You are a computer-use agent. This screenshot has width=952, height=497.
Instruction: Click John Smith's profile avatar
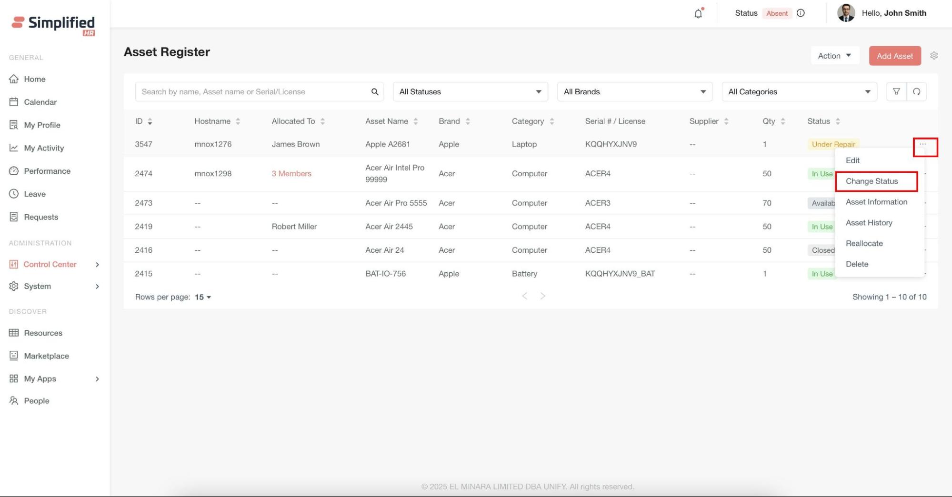click(x=846, y=13)
